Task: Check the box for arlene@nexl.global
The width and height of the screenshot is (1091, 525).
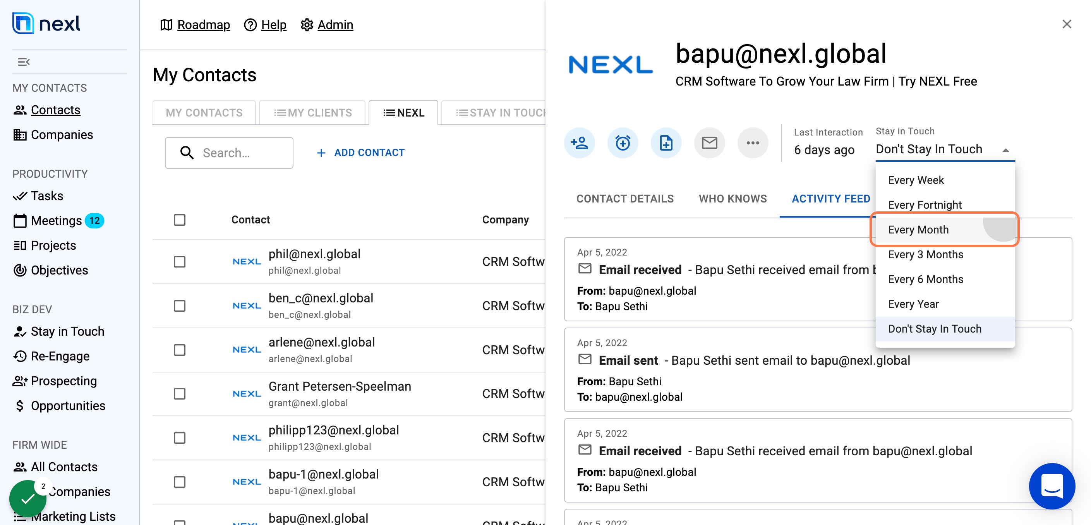Action: click(x=180, y=350)
